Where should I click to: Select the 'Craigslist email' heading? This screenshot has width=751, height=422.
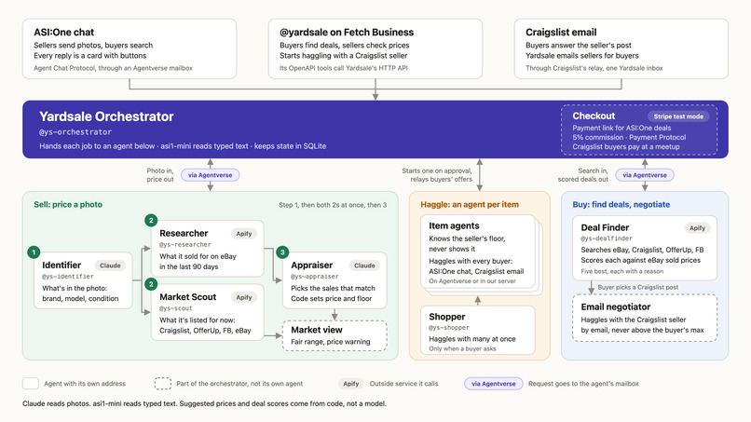pyautogui.click(x=561, y=32)
